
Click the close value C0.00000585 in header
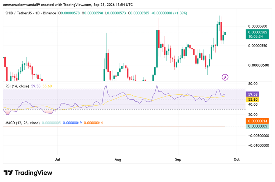point(139,13)
